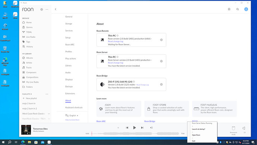
Task: Expand the Playlists section header
Action: (x=27, y=94)
